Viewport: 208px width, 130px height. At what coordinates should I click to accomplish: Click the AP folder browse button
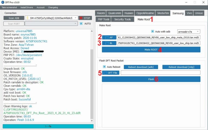109,37
